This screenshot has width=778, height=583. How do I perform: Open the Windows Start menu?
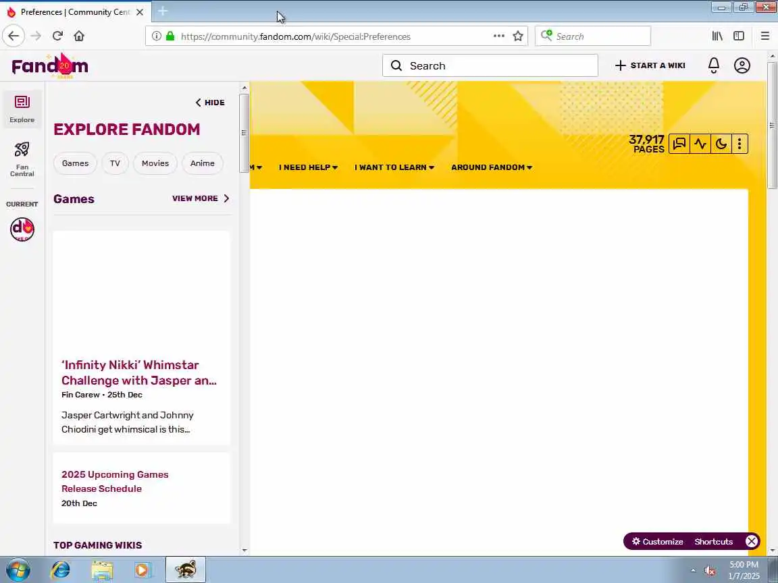click(18, 570)
